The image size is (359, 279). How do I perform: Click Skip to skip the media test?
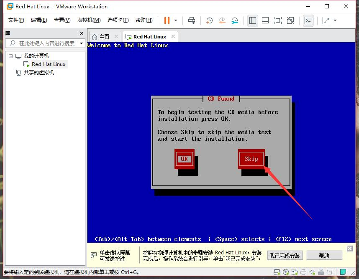pyautogui.click(x=251, y=159)
